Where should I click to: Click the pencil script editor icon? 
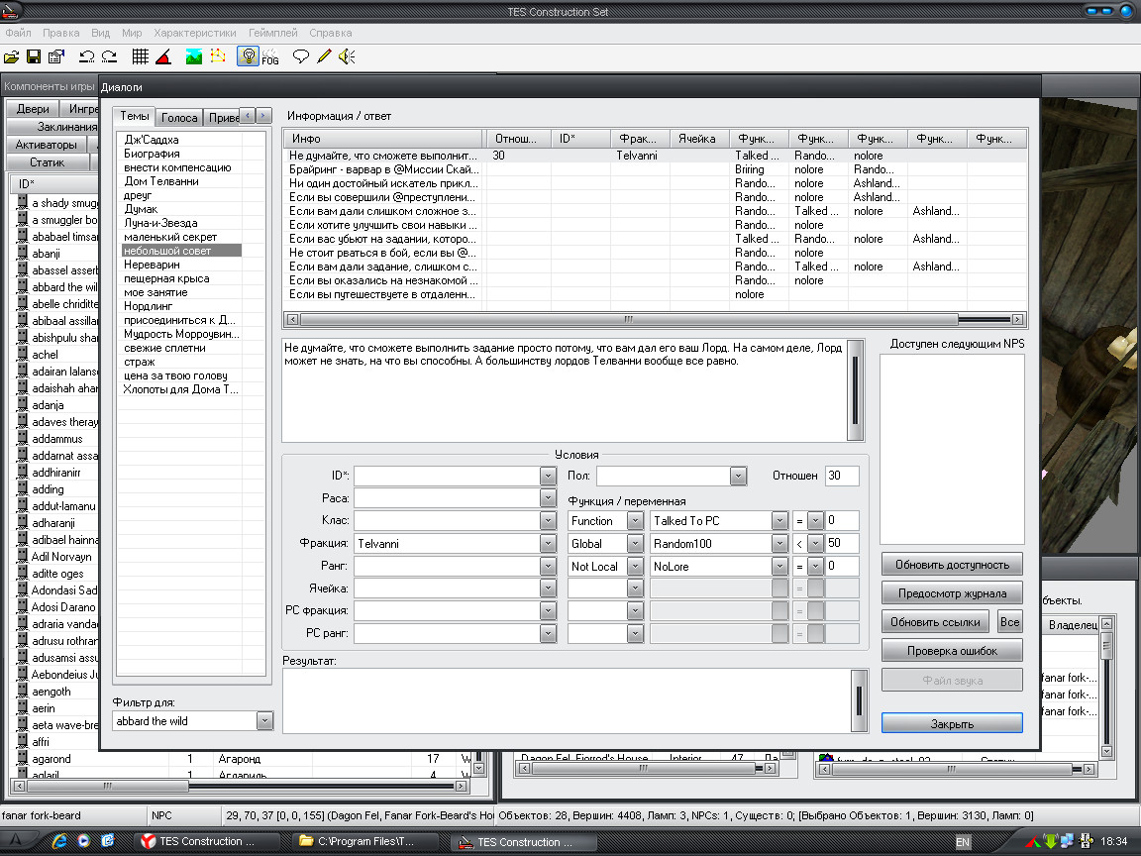coord(324,56)
